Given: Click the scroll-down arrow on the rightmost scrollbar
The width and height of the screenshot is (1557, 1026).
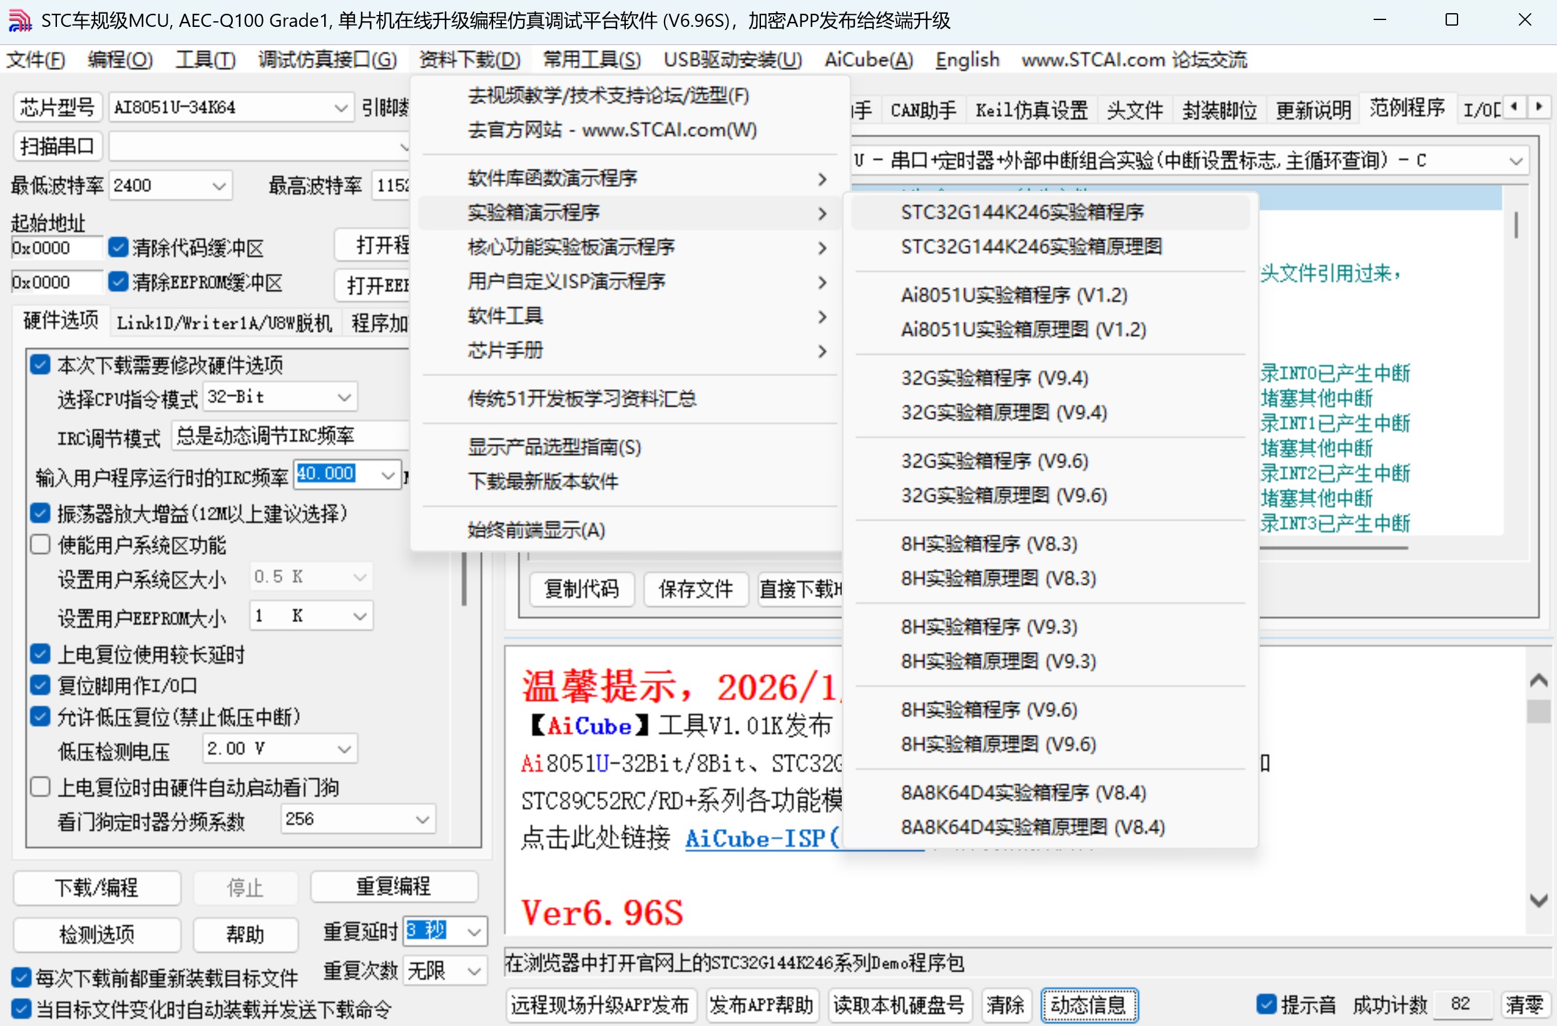Looking at the screenshot, I should pos(1538,898).
